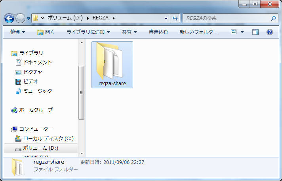This screenshot has height=181, width=282.
Task: Click the magnifying glass search icon
Action: (x=273, y=18)
